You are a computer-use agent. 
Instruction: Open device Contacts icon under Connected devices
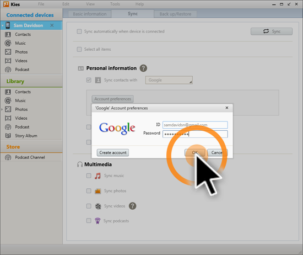8,34
